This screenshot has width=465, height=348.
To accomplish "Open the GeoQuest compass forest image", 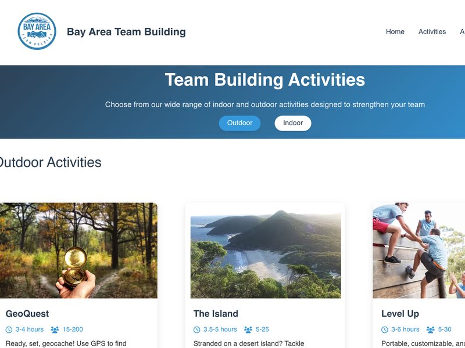I will click(x=78, y=251).
